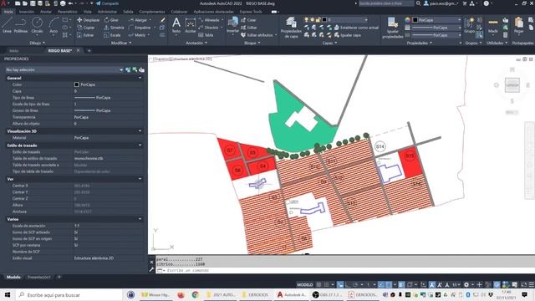
Task: Select the Acotar dimension tool
Action: 191,25
